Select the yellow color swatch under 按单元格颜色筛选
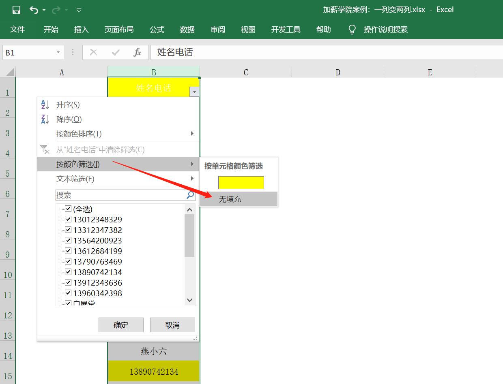This screenshot has height=384, width=503. click(241, 182)
